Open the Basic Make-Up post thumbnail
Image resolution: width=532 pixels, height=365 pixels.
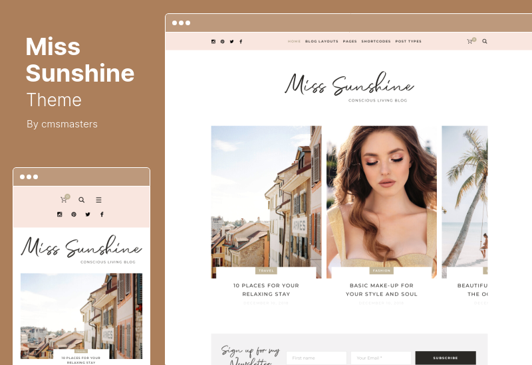pyautogui.click(x=382, y=202)
